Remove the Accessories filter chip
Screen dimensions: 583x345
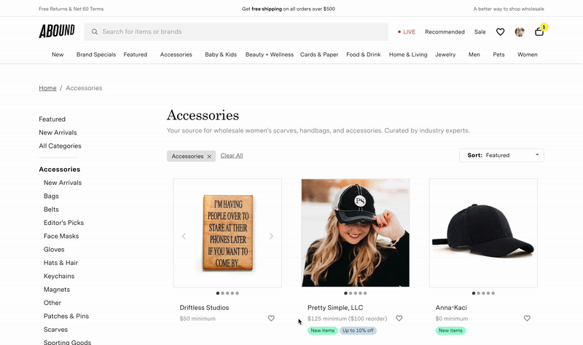(209, 156)
